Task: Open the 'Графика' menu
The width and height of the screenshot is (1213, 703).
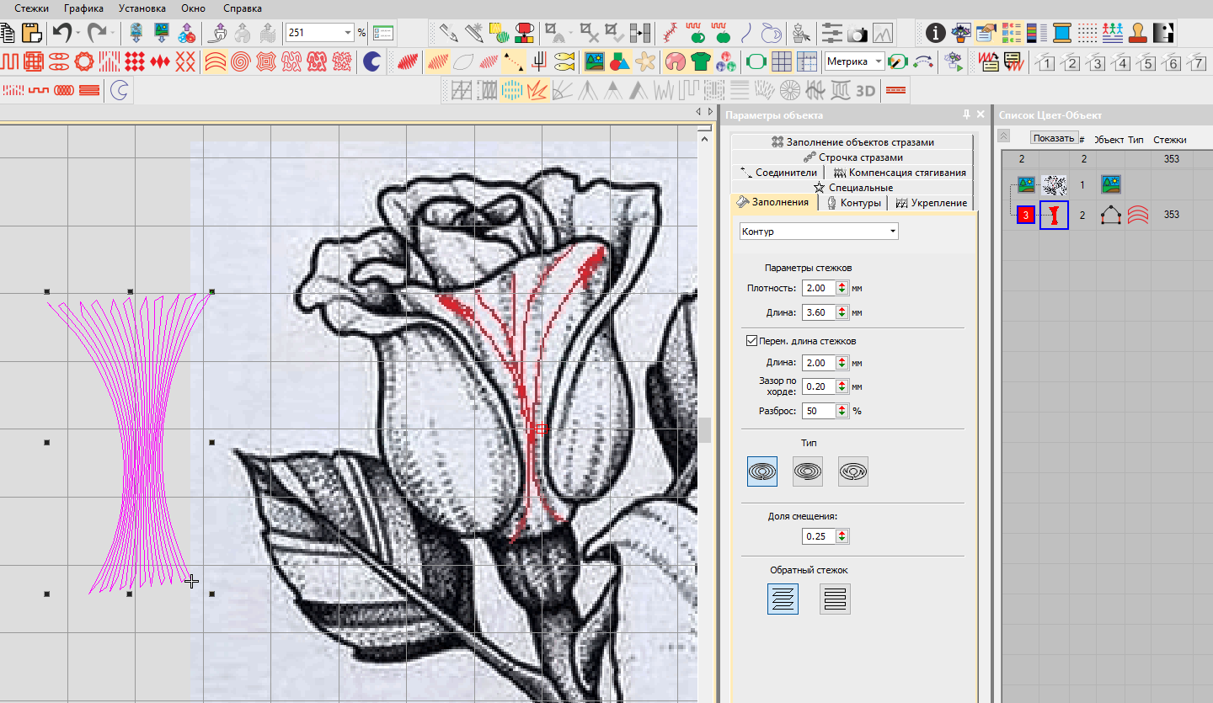Action: tap(83, 8)
